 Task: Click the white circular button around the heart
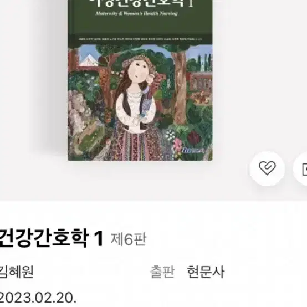pyautogui.click(x=267, y=168)
